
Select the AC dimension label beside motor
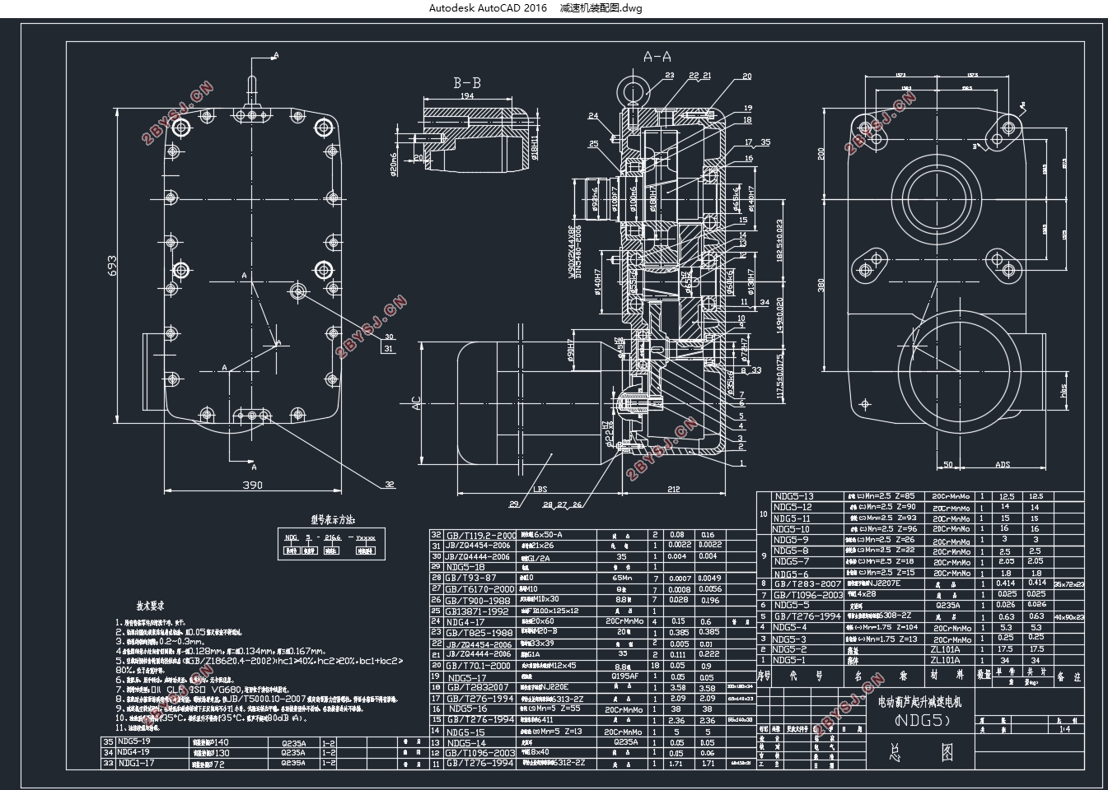click(x=416, y=403)
